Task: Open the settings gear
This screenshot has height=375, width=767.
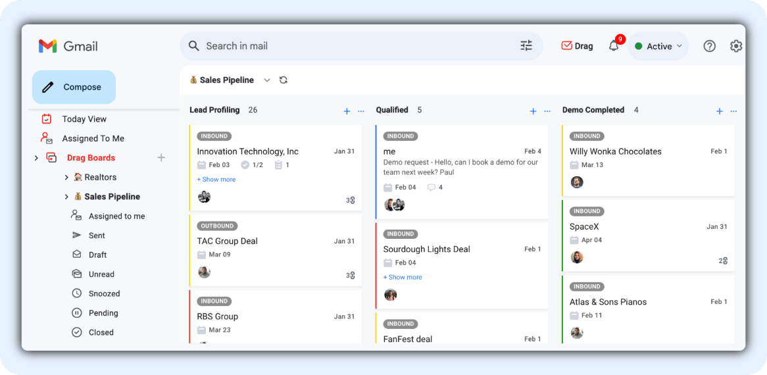Action: 736,46
